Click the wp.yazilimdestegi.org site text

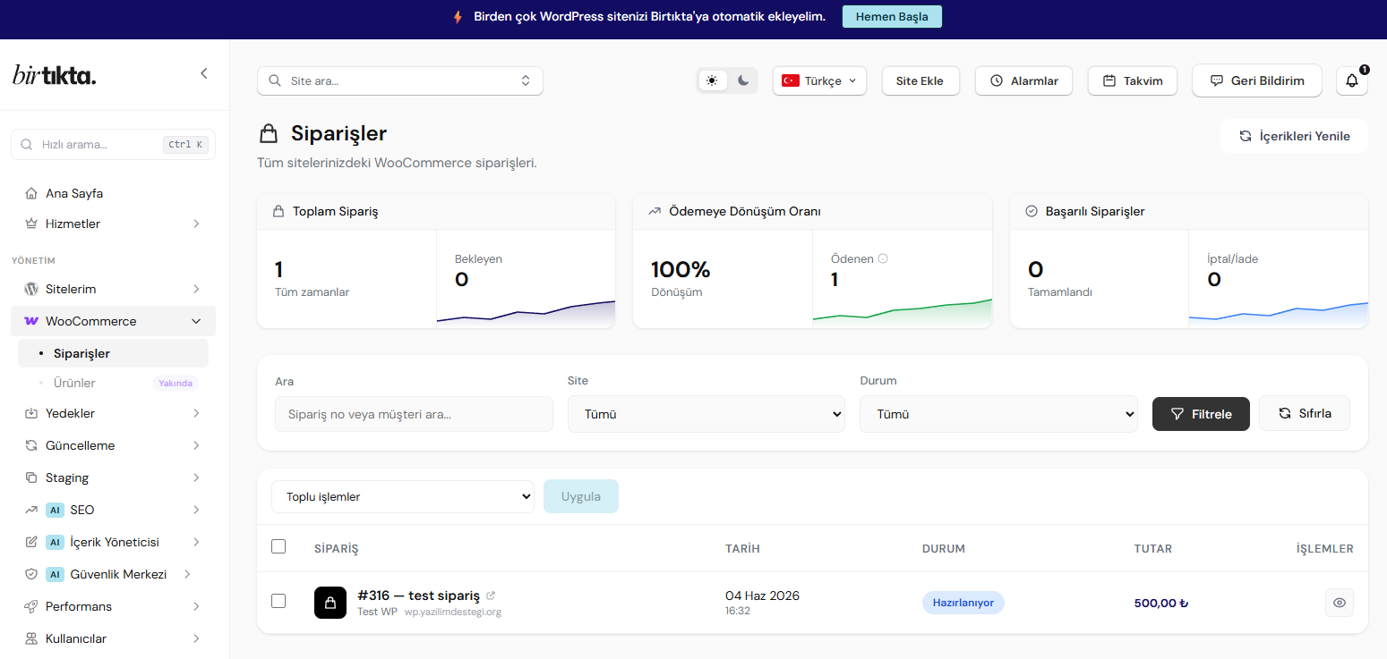[453, 613]
